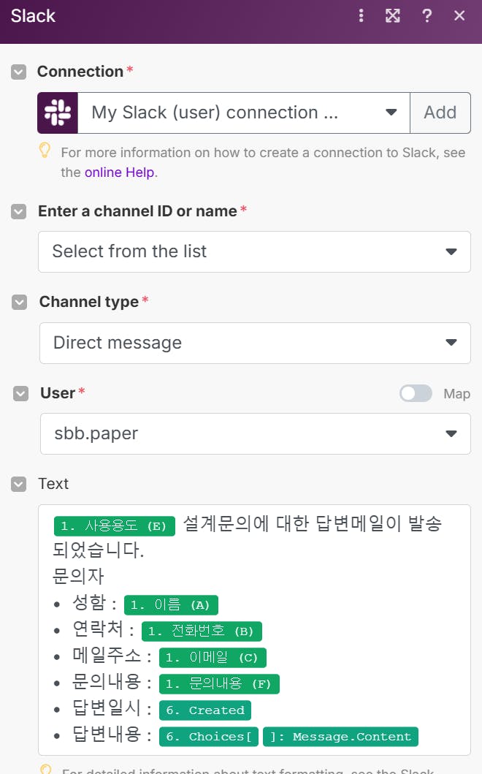
Task: Collapse the Channel type field section
Action: [x=20, y=302]
